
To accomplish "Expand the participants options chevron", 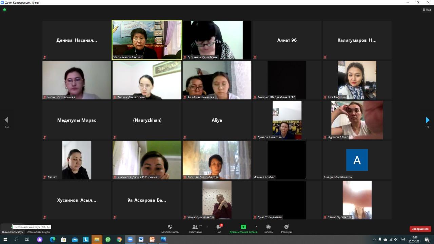I will [x=207, y=227].
